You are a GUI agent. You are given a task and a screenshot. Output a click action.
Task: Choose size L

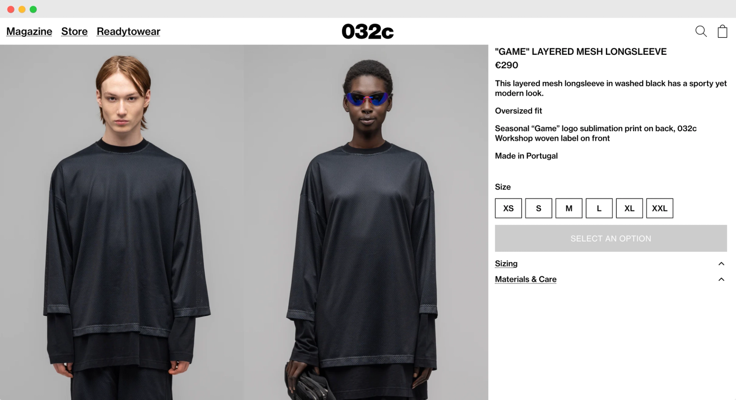(x=599, y=208)
